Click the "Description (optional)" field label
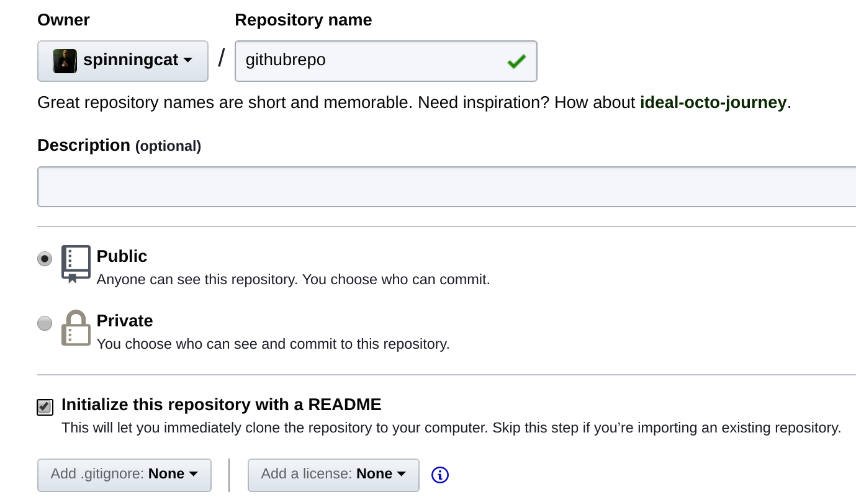Image resolution: width=856 pixels, height=497 pixels. pos(119,145)
